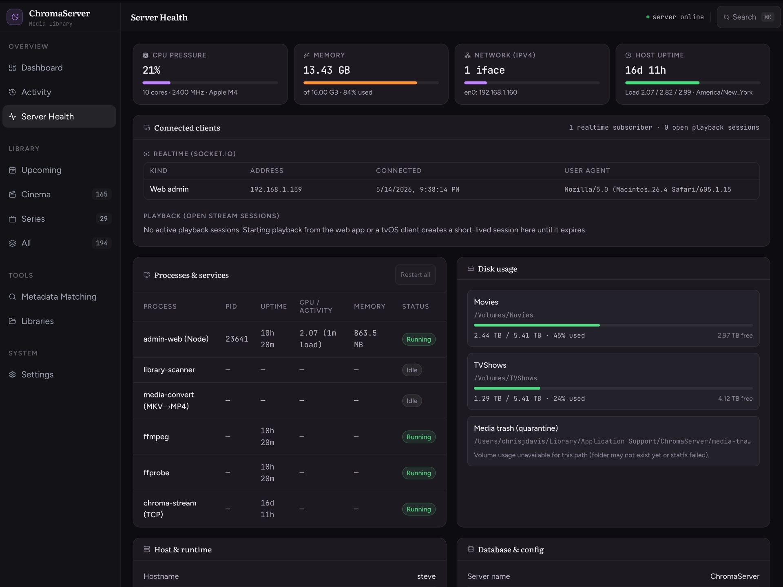
Task: Click the Metadata Matching magnifier icon
Action: point(13,297)
